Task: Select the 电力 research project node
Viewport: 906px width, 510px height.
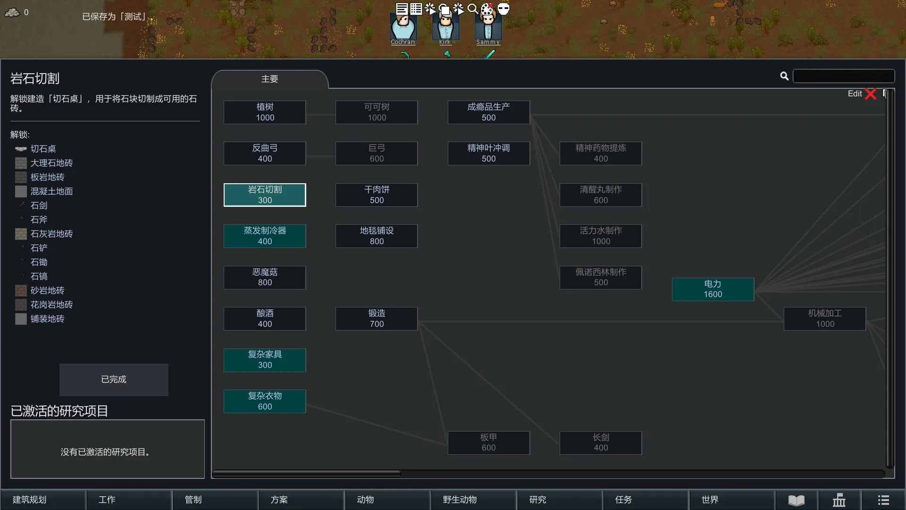Action: 713,289
